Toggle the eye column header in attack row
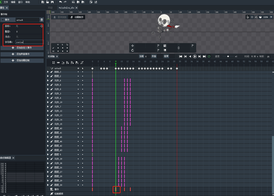Image resolution: width=274 pixels, height=196 pixels. (78, 69)
